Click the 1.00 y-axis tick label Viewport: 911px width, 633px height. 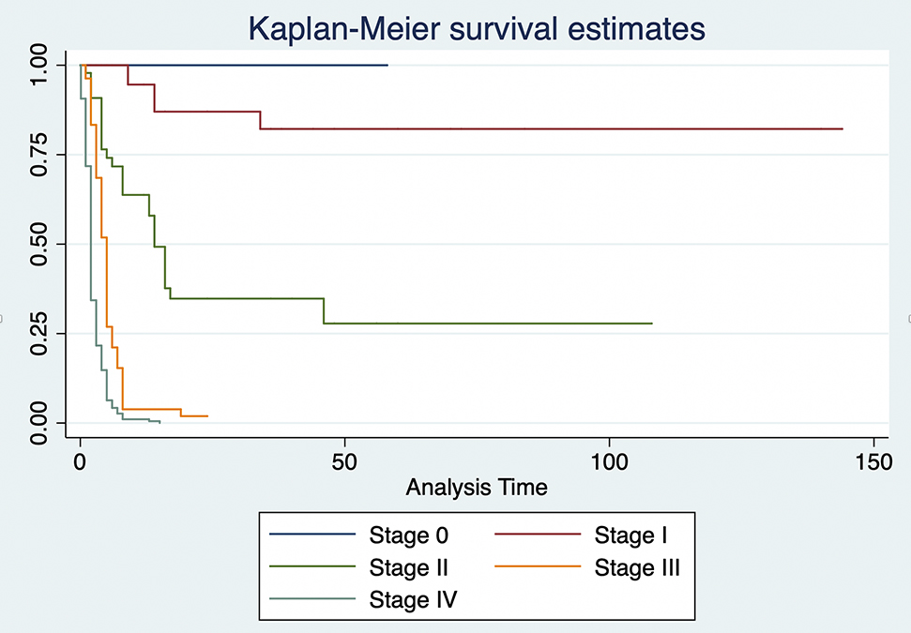tap(38, 66)
